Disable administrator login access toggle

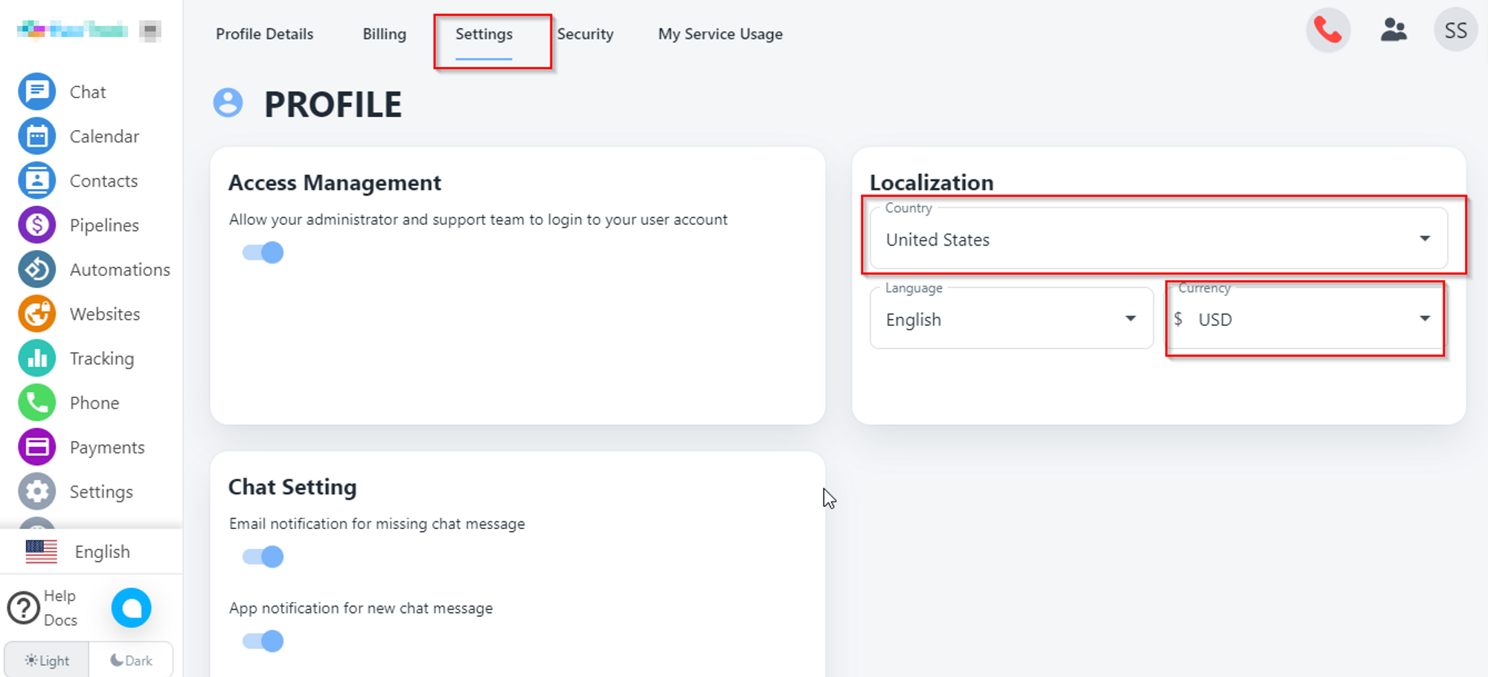[263, 253]
